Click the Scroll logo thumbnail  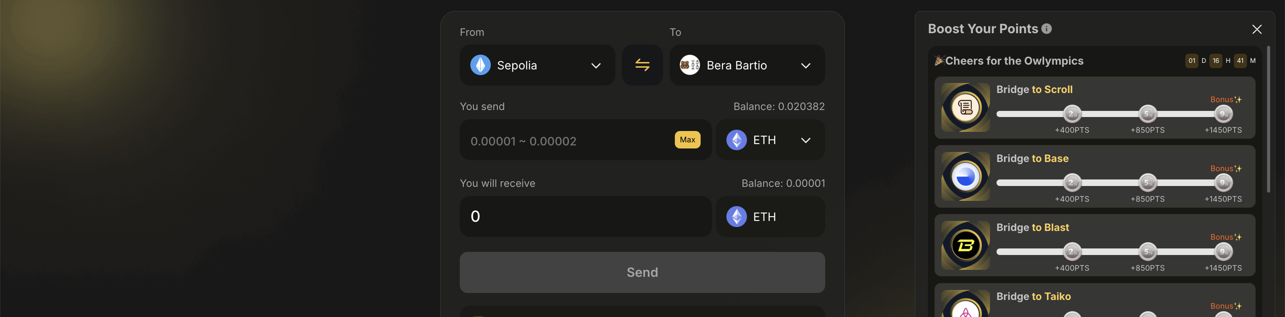965,107
